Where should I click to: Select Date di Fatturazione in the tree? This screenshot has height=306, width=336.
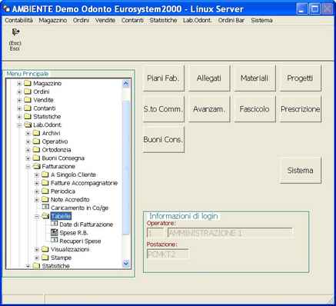point(86,225)
